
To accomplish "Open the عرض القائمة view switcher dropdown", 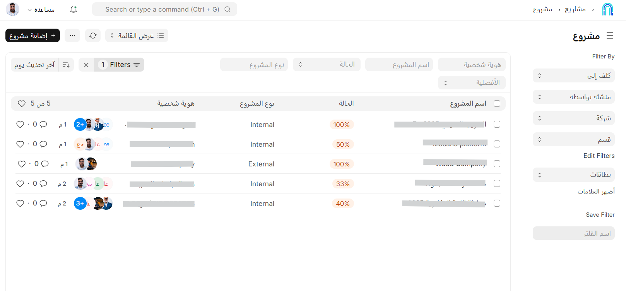I will [137, 36].
